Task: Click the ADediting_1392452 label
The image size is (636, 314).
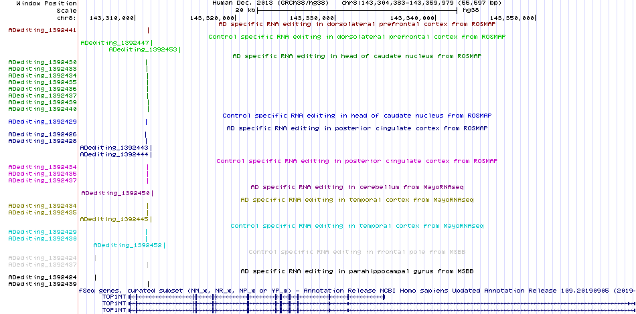Action: point(128,245)
